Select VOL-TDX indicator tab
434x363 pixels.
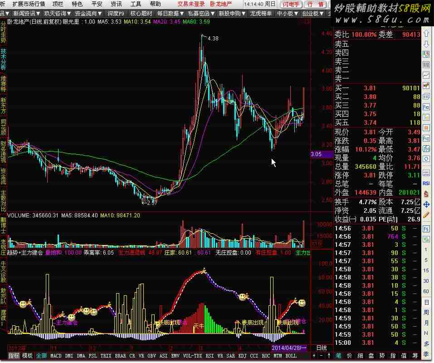(193, 356)
